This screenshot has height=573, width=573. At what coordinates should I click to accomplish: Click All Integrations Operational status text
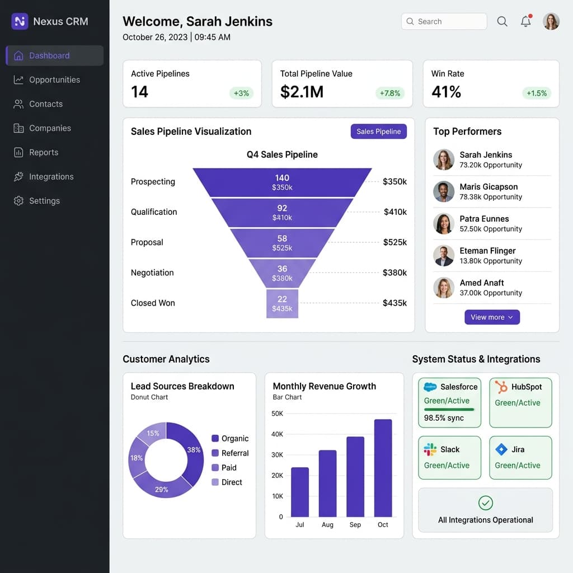(486, 520)
